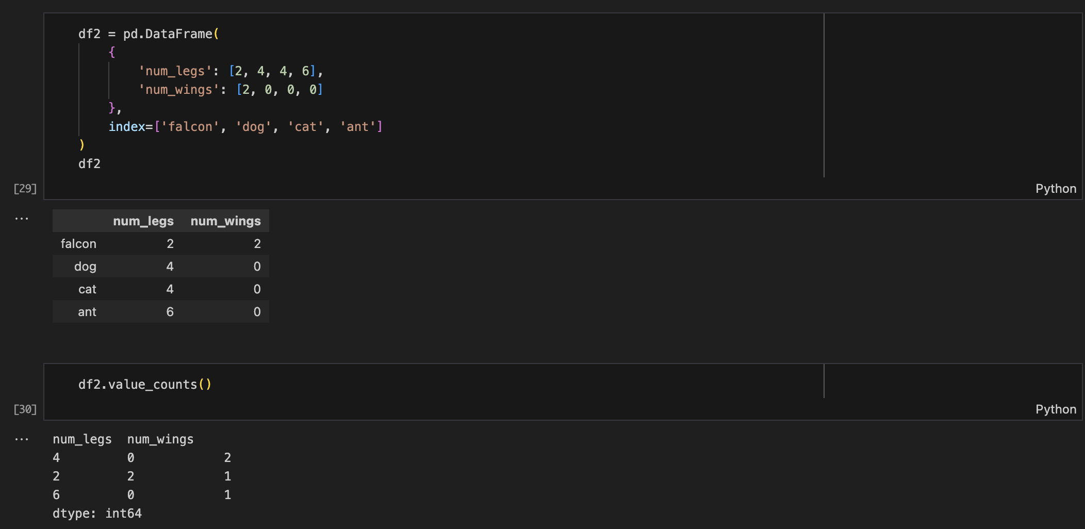Select the ant row index in the table
Viewport: 1085px width, 529px height.
click(87, 312)
